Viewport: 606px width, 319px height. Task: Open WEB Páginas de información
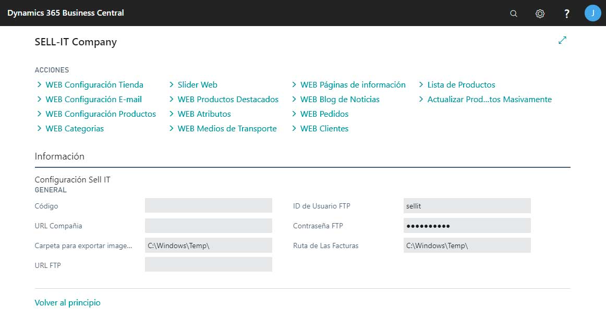tap(353, 85)
